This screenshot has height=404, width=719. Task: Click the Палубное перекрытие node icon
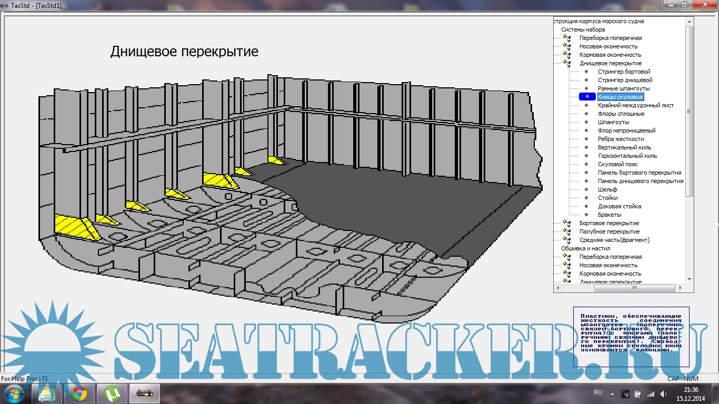click(x=567, y=232)
